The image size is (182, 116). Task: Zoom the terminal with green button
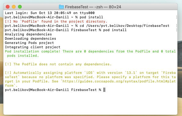pos(20,7)
